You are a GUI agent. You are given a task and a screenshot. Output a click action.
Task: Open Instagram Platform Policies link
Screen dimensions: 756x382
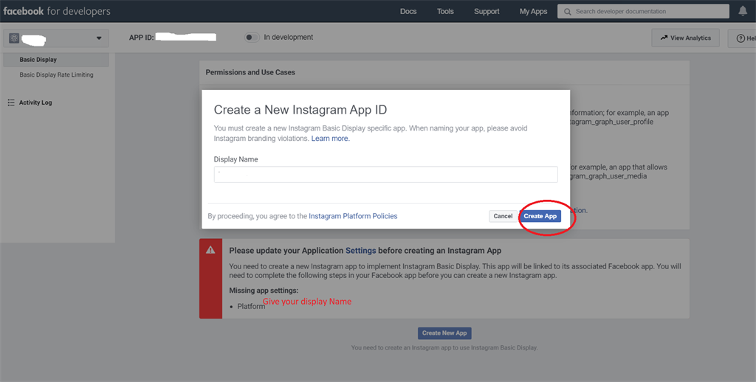pyautogui.click(x=353, y=216)
